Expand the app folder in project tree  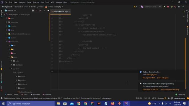pos(7,18)
